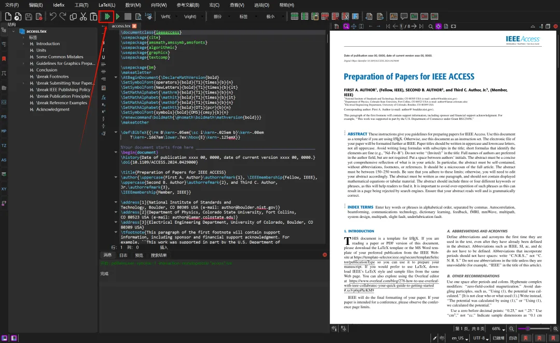
Task: Click the speech-bubble comment icon
Action: (x=404, y=17)
